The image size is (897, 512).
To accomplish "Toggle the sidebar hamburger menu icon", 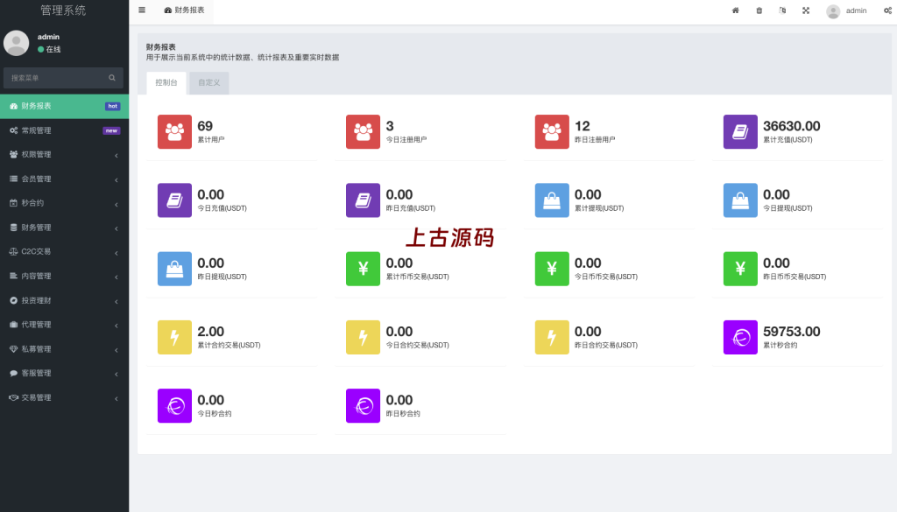I will 142,11.
